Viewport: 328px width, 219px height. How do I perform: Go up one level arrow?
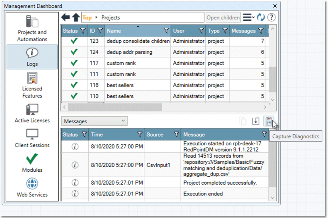(x=76, y=18)
